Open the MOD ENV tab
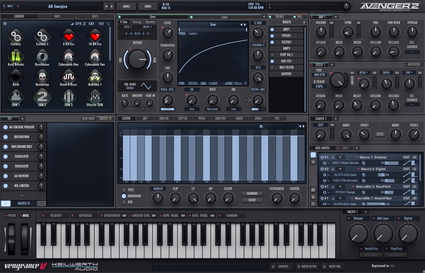The image size is (425, 273). tap(220, 119)
